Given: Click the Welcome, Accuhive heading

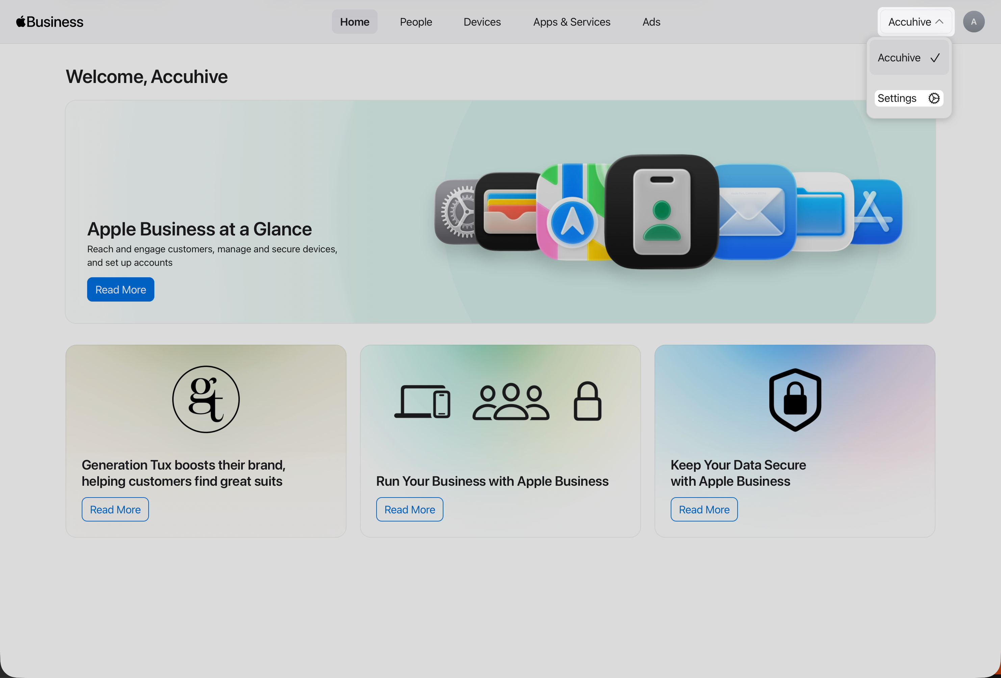Looking at the screenshot, I should (147, 77).
